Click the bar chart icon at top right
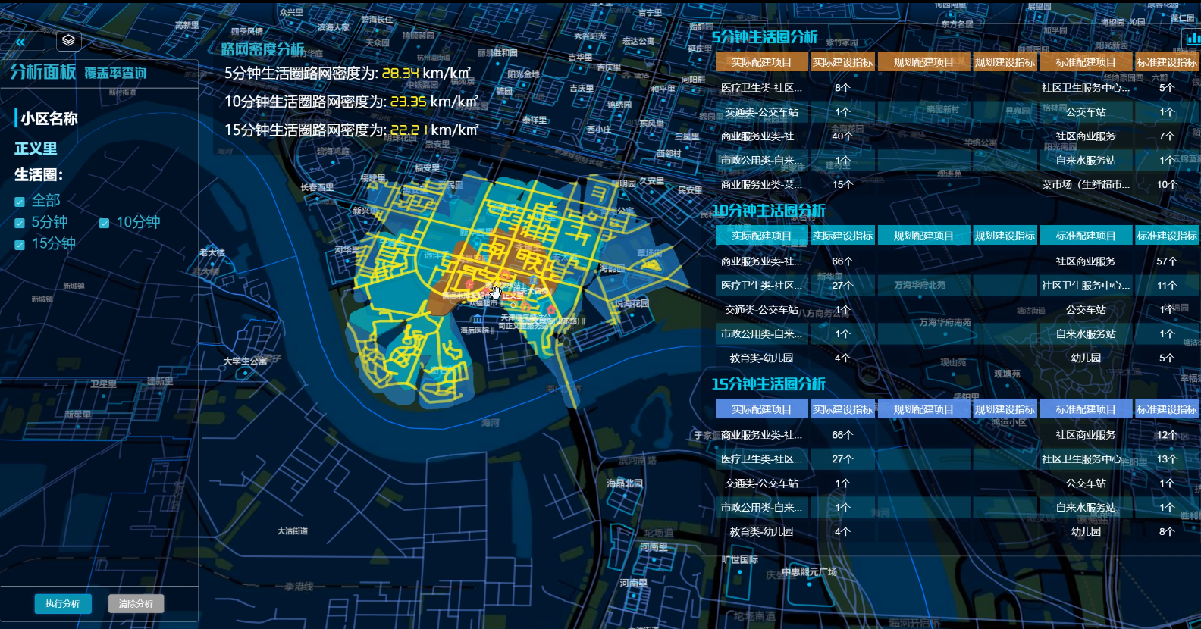Image resolution: width=1201 pixels, height=629 pixels. click(1192, 38)
